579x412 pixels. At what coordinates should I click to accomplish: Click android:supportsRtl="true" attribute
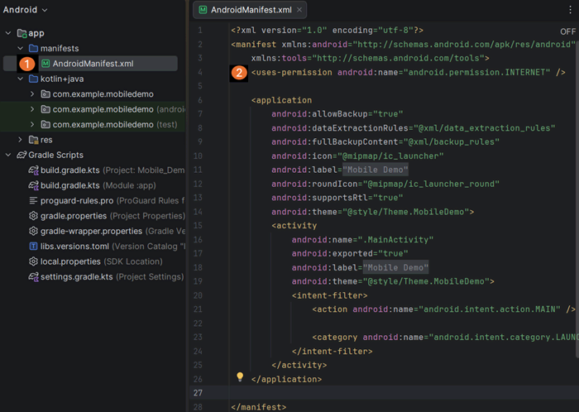point(337,198)
